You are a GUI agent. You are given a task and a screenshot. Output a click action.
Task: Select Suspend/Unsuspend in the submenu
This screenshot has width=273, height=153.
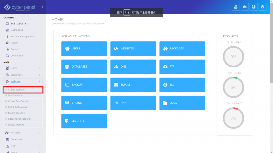[x=23, y=119]
